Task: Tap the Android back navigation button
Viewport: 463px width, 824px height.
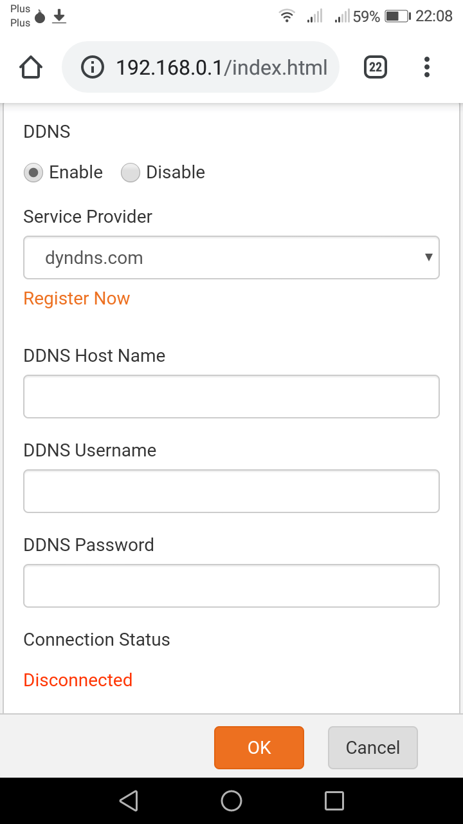Action: 129,800
